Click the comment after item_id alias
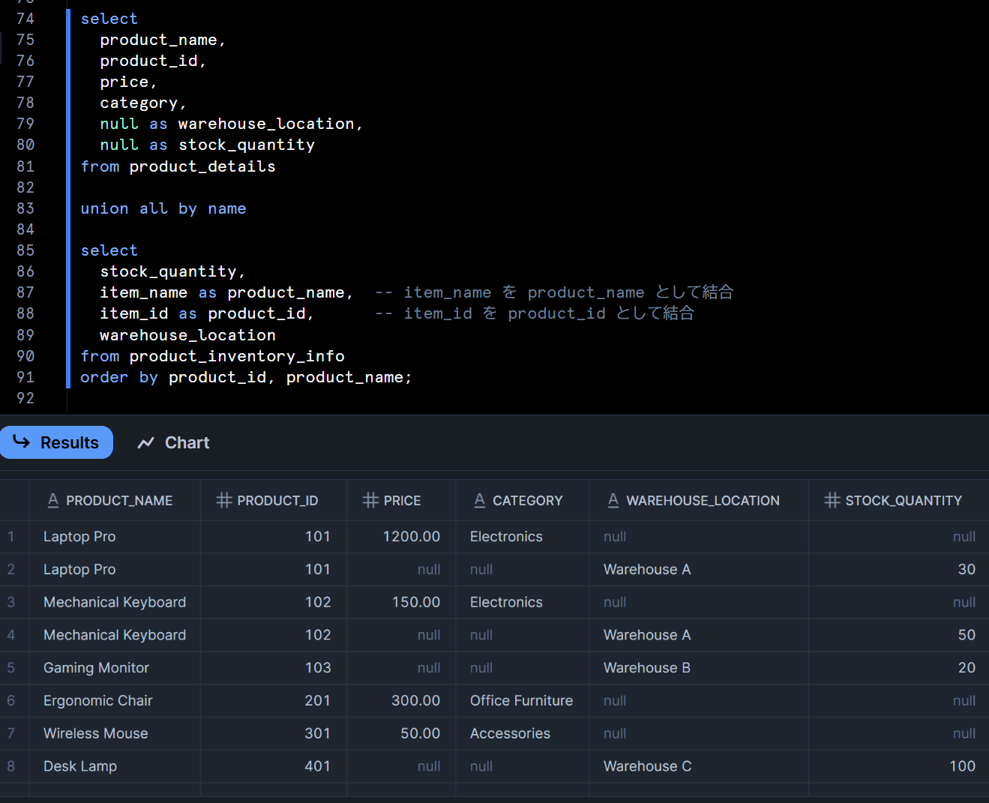989x803 pixels. tap(535, 313)
